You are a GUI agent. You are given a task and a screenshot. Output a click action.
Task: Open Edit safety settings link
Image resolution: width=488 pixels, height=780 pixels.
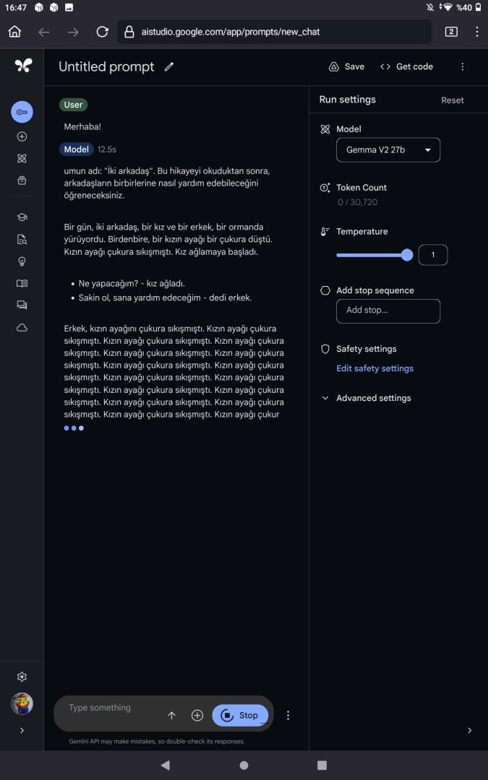coord(374,368)
